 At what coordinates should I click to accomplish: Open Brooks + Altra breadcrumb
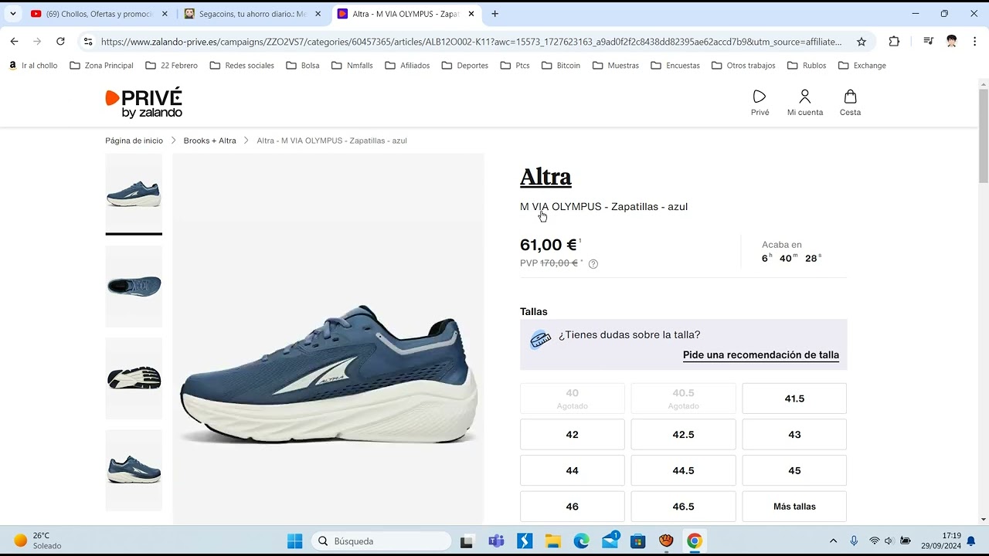tap(210, 141)
